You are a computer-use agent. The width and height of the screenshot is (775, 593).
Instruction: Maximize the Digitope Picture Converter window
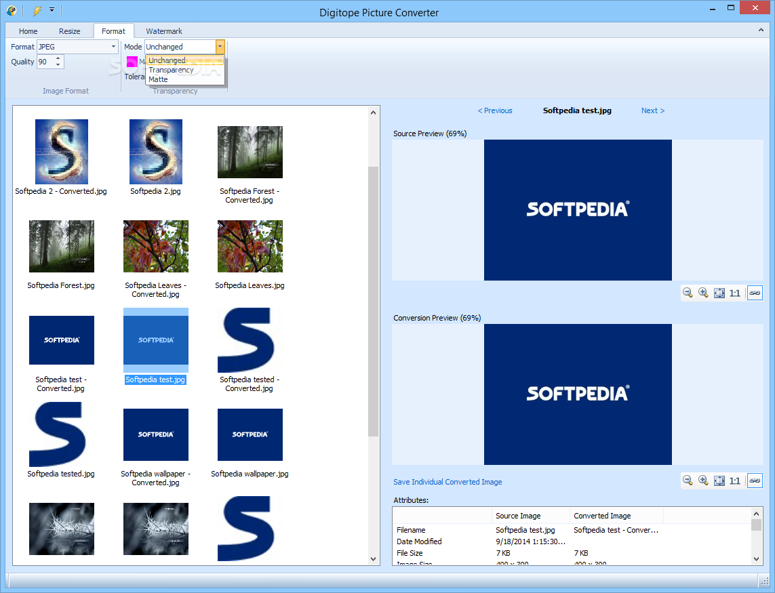click(x=731, y=8)
